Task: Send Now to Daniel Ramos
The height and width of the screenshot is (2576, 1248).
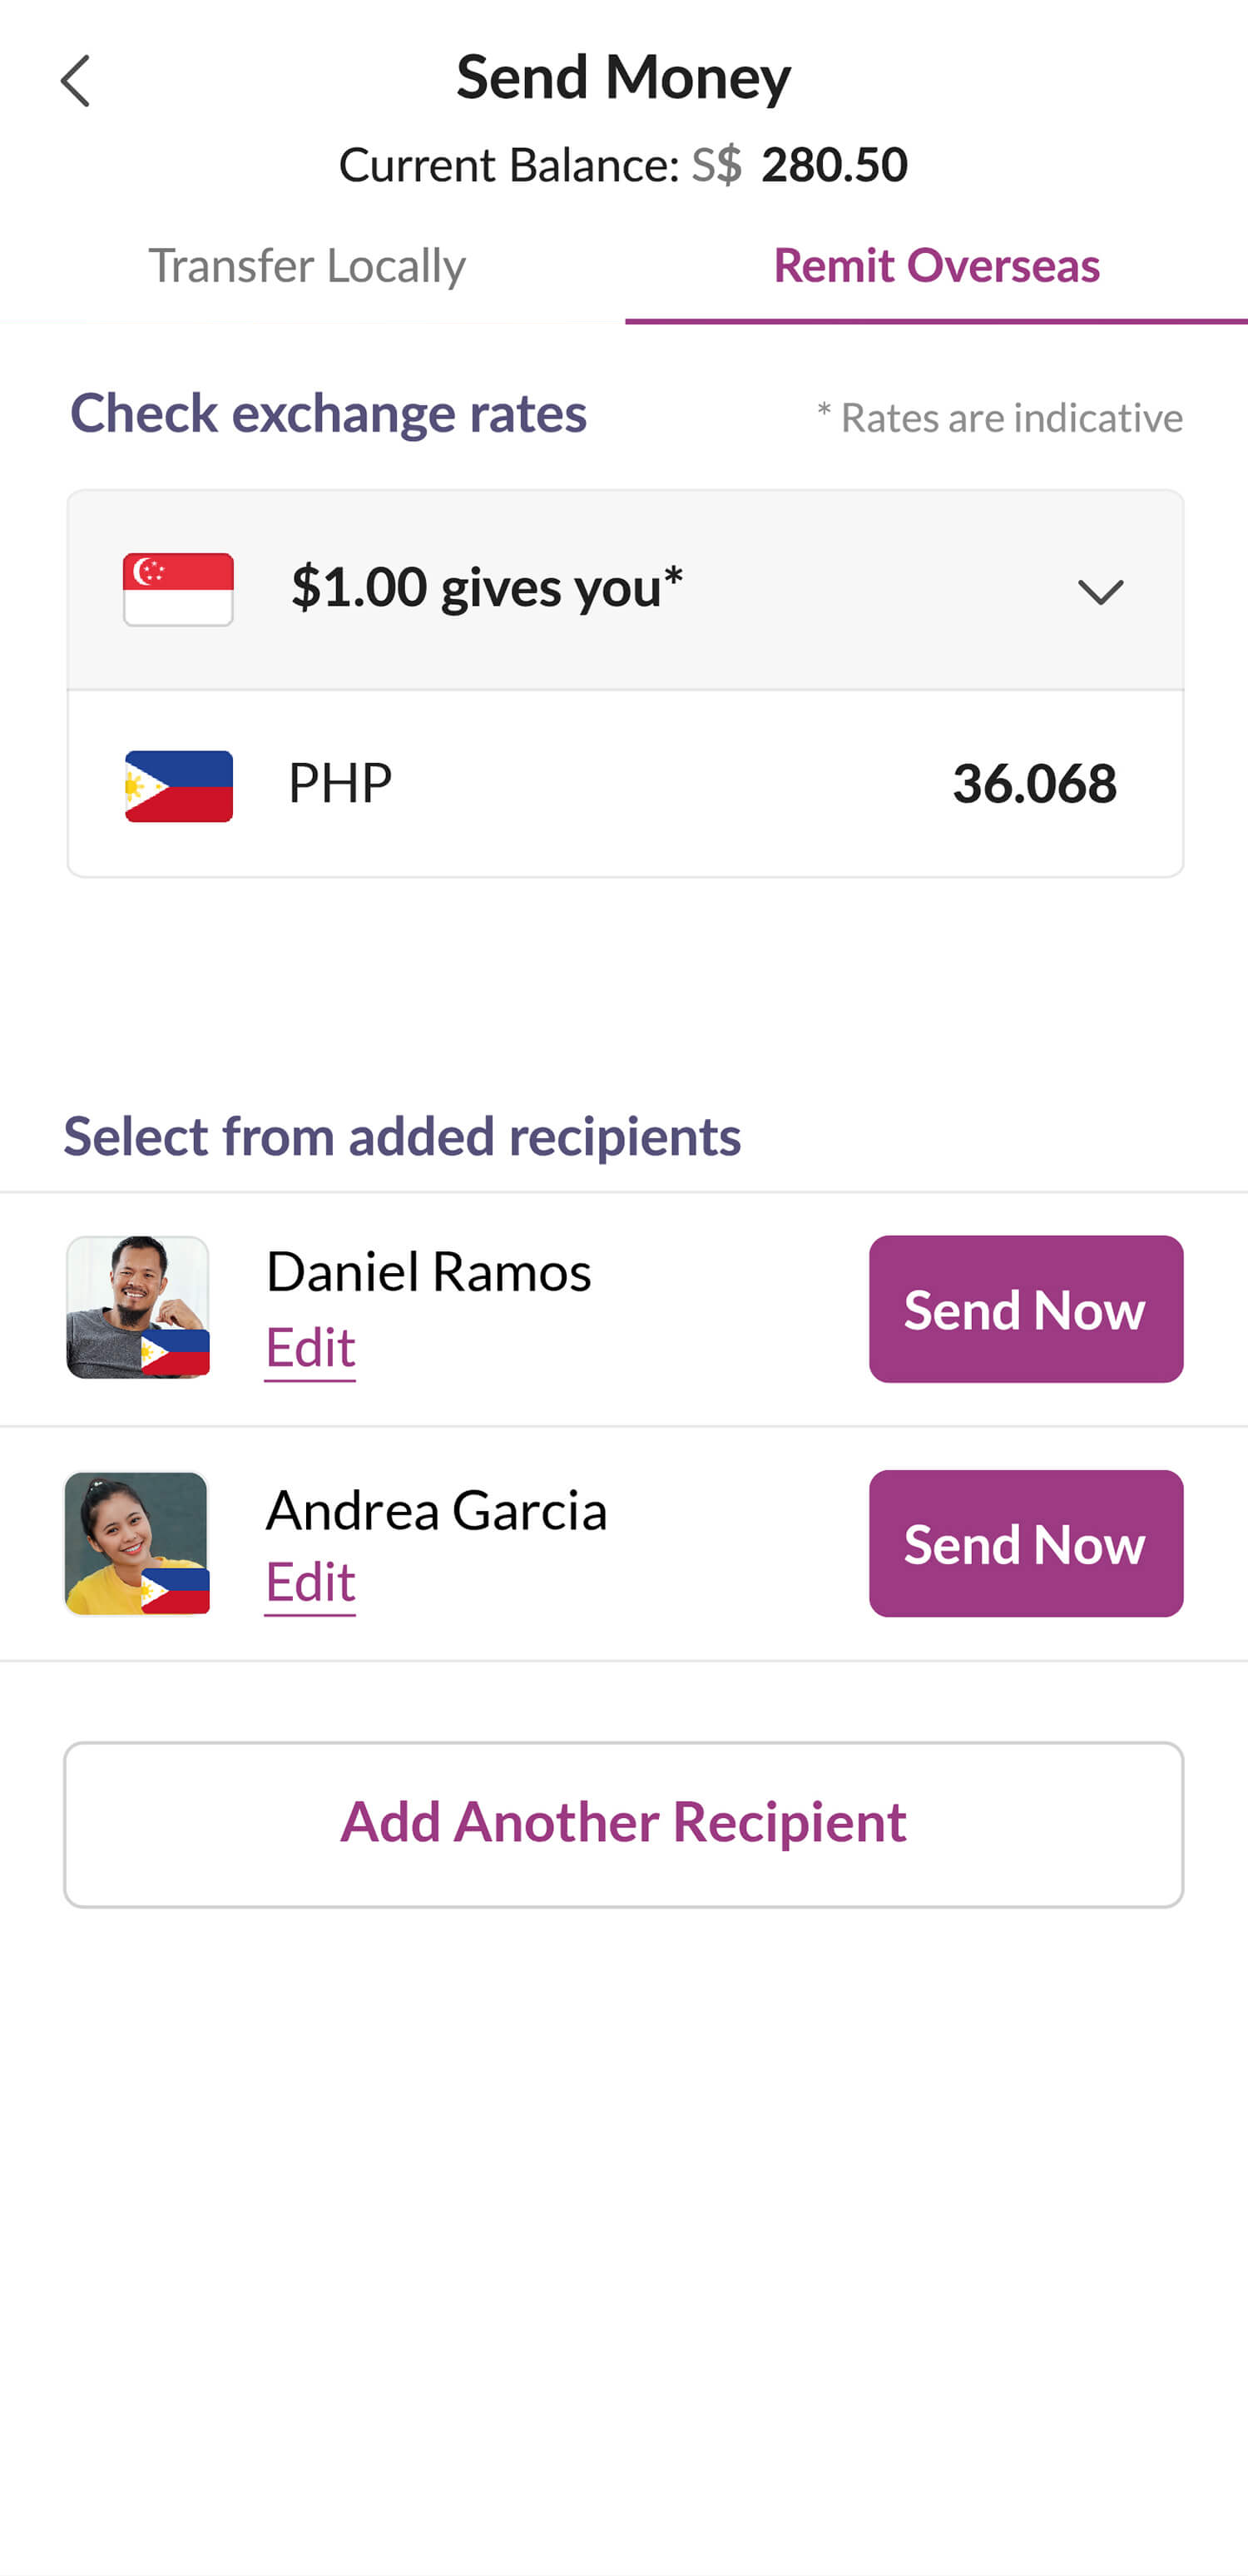Action: coord(1026,1309)
